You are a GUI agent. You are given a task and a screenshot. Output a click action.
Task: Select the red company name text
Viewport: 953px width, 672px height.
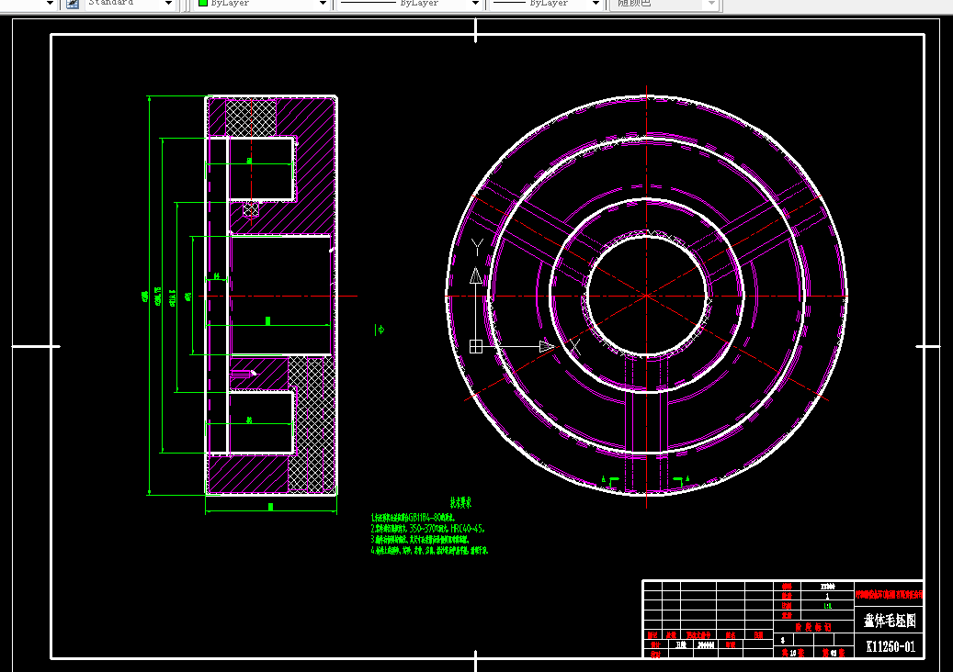click(x=890, y=594)
